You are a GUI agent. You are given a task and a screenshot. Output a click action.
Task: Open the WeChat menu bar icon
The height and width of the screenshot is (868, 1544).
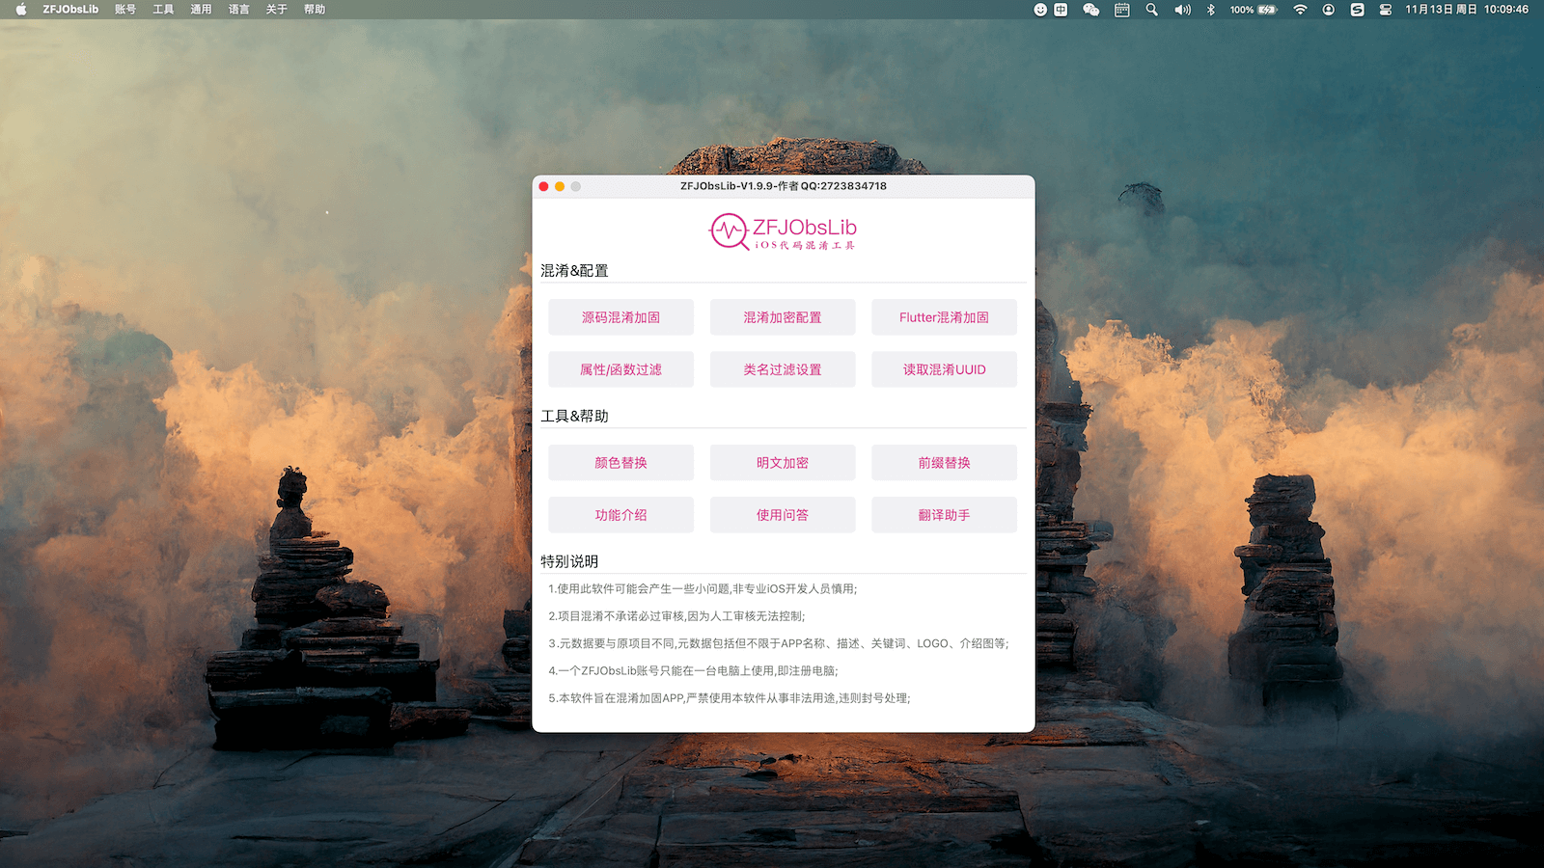tap(1090, 10)
